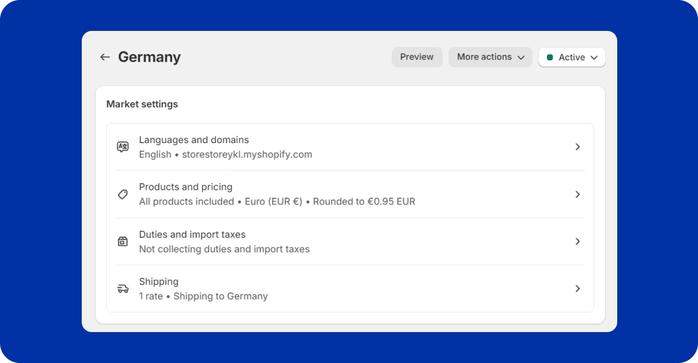
Task: Select the storestoreykl.myshopify.com domain text
Action: [247, 155]
